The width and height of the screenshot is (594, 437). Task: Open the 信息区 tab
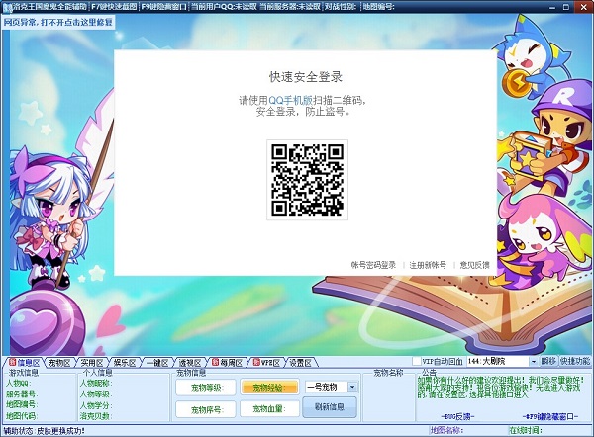24,363
